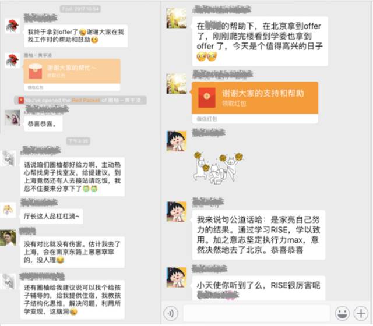
Task: Select the '我来说句公道话哈' message bubble
Action: pyautogui.click(x=258, y=235)
